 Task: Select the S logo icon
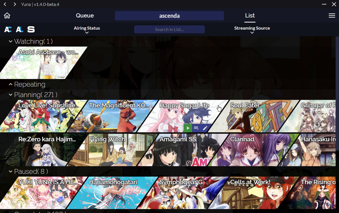31,29
